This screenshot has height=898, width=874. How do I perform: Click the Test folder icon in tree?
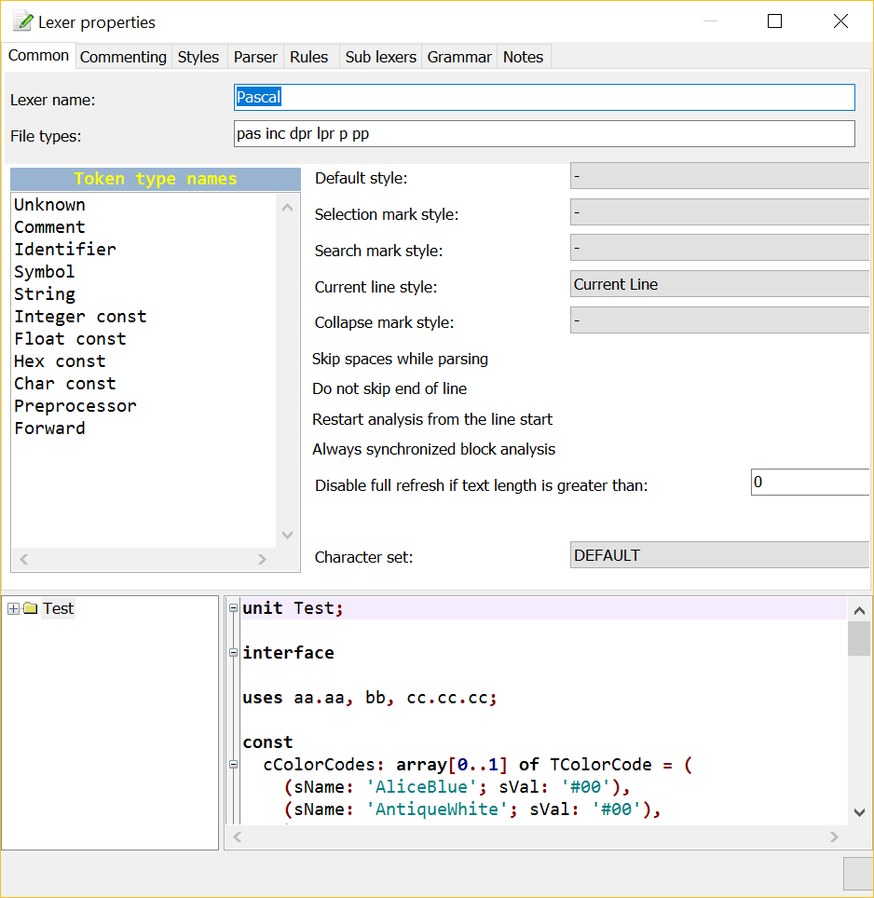click(30, 609)
